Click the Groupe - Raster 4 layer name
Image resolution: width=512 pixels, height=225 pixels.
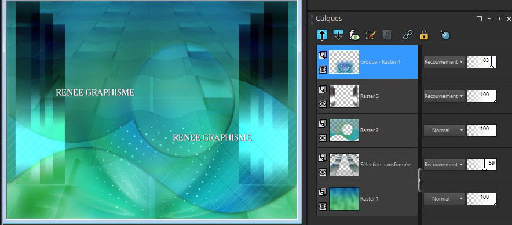[x=380, y=62]
